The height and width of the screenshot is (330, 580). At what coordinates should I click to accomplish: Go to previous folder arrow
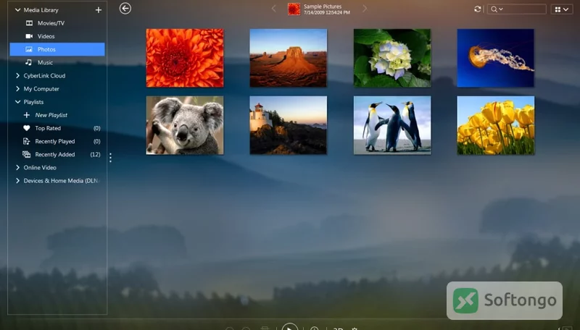(x=274, y=9)
